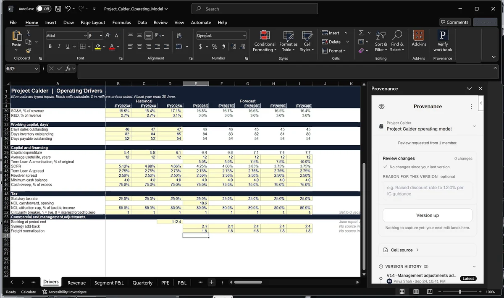This screenshot has width=504, height=298.
Task: Switch to the Segment P&L sheet tab
Action: click(x=109, y=282)
